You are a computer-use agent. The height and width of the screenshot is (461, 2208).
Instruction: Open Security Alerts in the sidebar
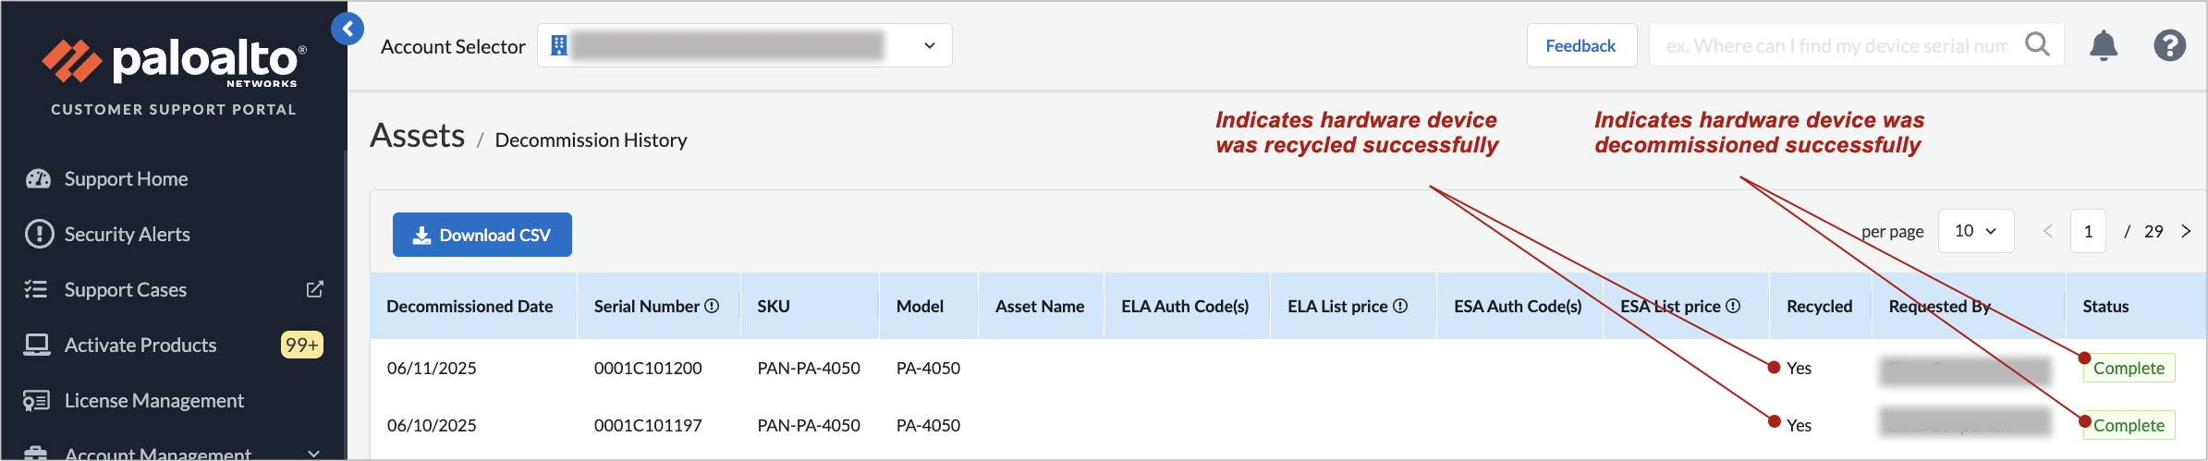(127, 234)
